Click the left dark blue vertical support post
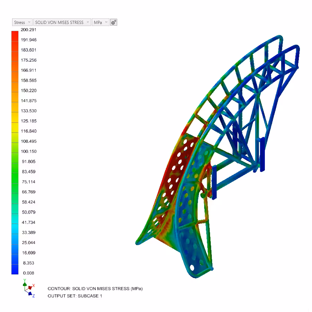This screenshot has width=312, height=312. tap(214, 182)
